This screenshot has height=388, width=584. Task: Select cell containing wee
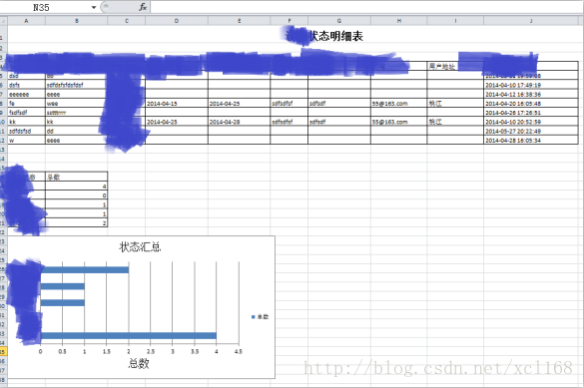tap(76, 104)
